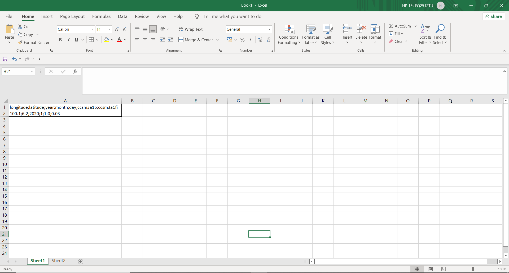The width and height of the screenshot is (509, 273).
Task: Open Sort & Filter options
Action: point(425,34)
